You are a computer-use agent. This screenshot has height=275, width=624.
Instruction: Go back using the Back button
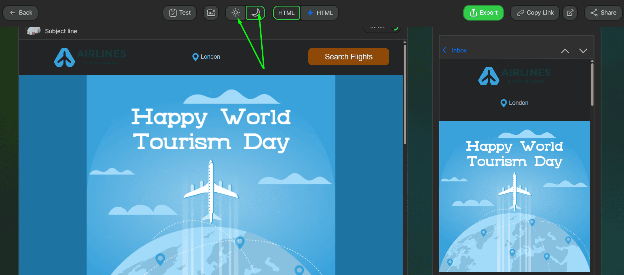pos(21,13)
